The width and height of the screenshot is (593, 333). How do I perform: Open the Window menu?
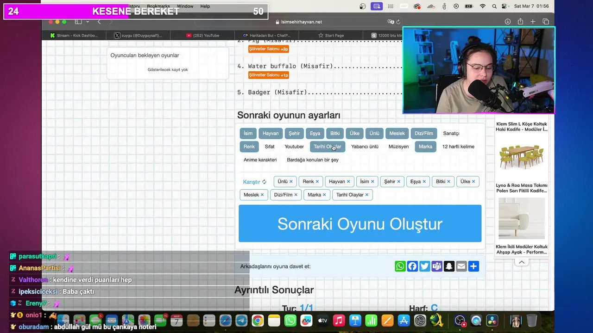pos(185,6)
